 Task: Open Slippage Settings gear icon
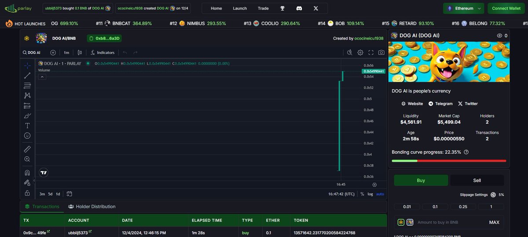pos(493,194)
